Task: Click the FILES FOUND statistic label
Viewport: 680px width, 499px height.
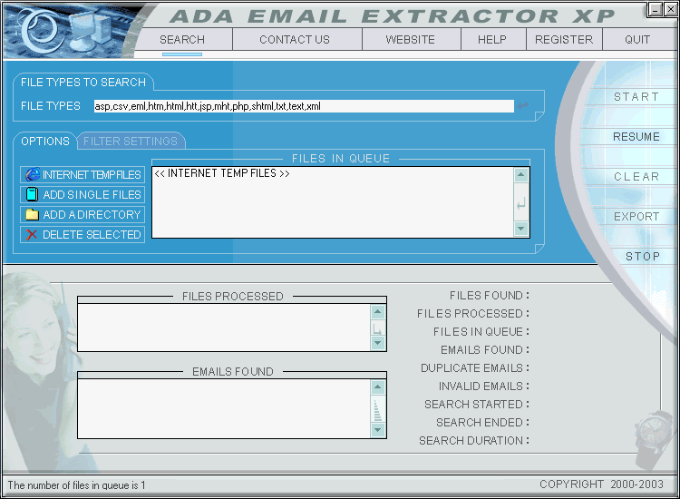Action: click(x=490, y=296)
